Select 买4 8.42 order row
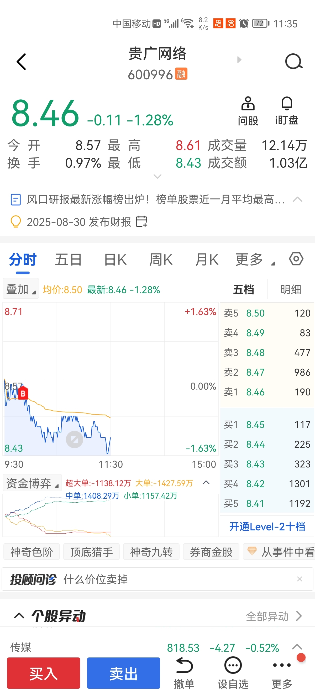This screenshot has height=694, width=315. tap(267, 484)
